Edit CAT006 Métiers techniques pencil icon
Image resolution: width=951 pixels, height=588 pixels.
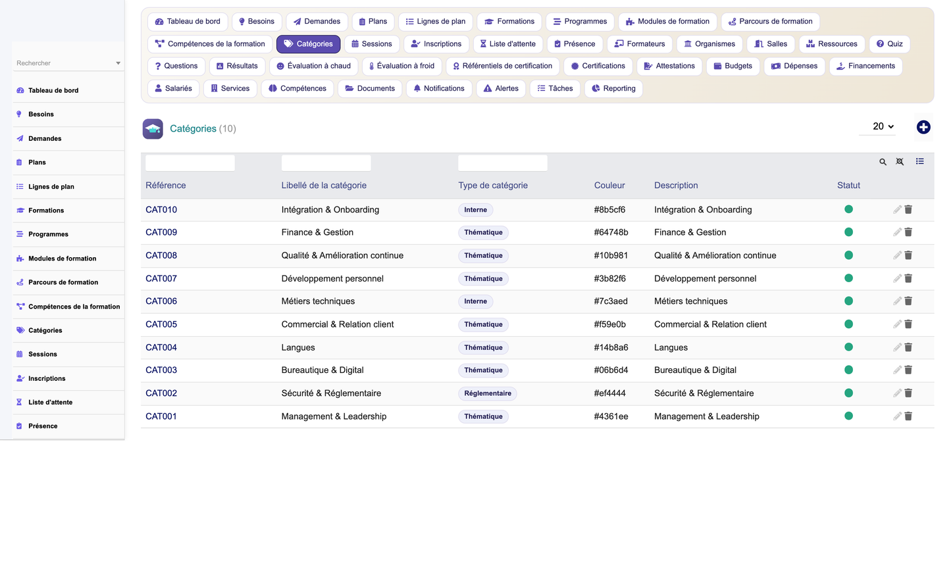897,301
